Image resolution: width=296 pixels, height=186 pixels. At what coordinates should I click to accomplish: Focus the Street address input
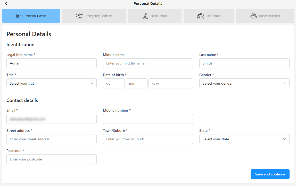coord(52,139)
